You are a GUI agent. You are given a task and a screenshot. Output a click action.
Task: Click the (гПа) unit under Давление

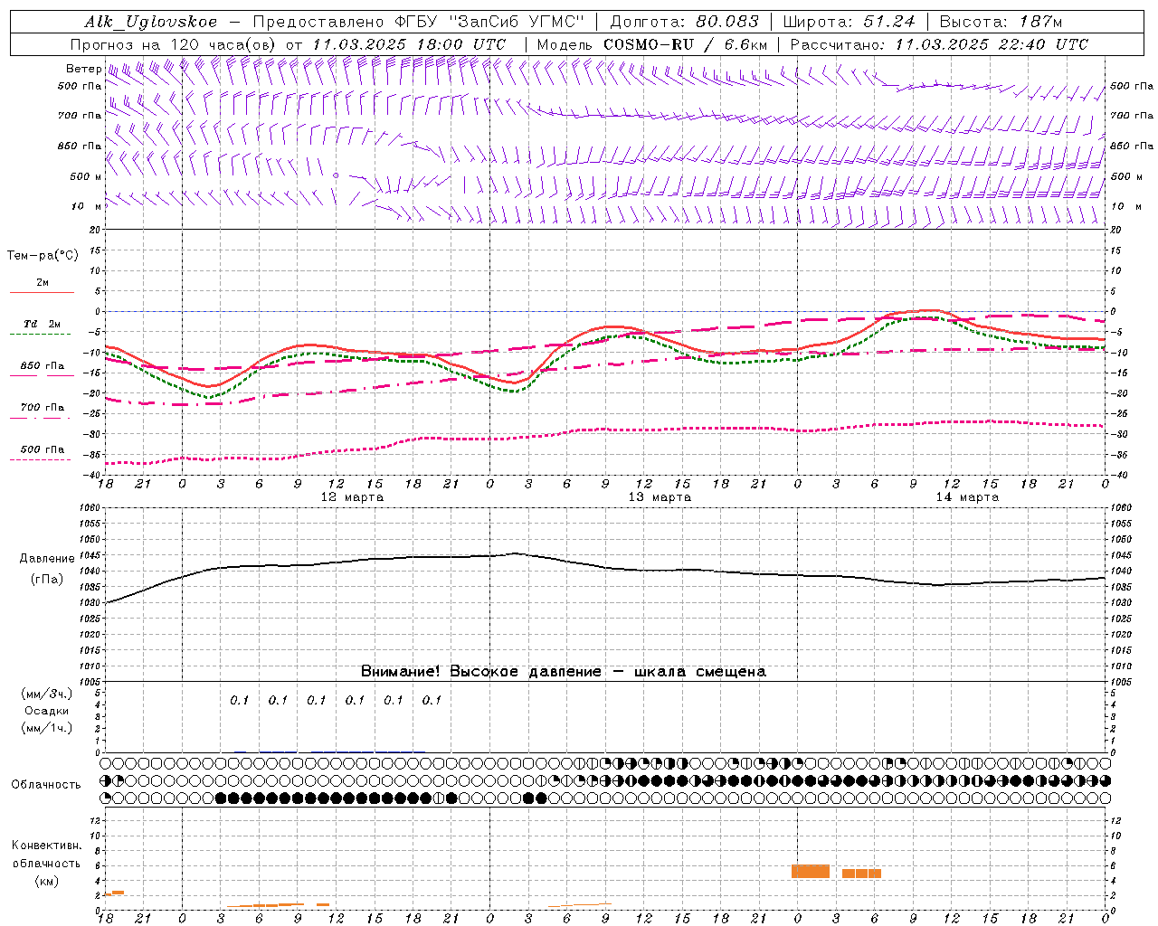point(47,580)
